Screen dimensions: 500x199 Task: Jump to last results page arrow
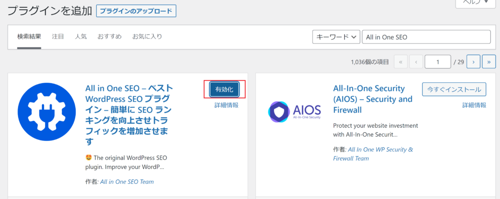click(489, 62)
